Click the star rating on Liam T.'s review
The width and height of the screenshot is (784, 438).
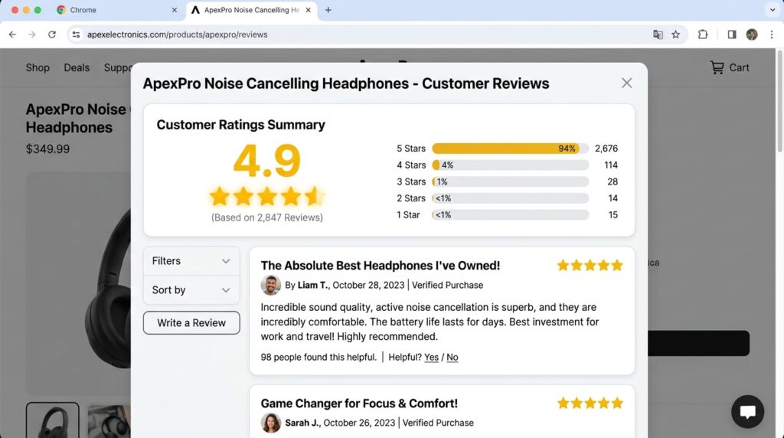(x=590, y=265)
